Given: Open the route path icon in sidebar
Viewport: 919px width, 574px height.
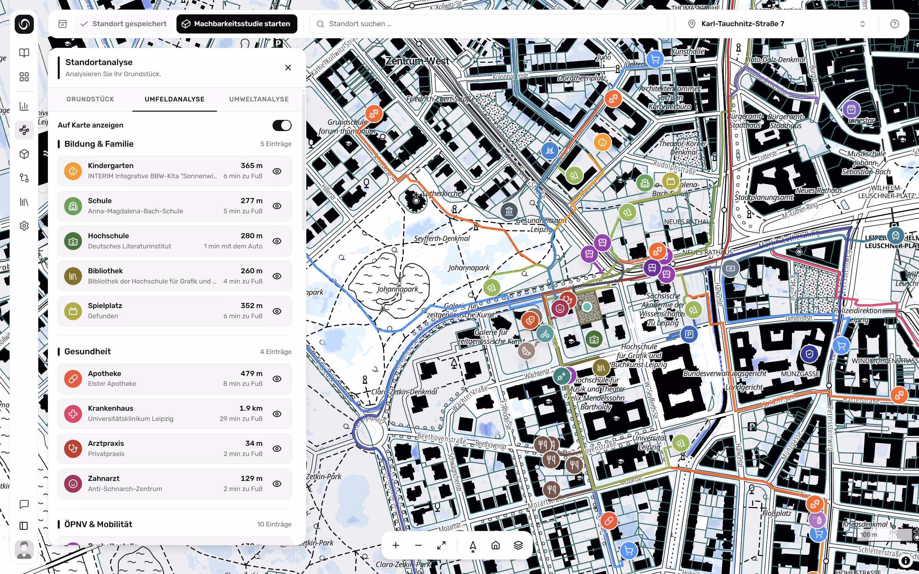Looking at the screenshot, I should pyautogui.click(x=24, y=178).
